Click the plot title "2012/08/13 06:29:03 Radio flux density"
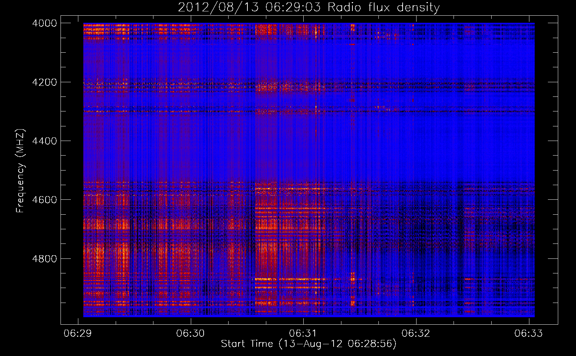 coord(309,7)
